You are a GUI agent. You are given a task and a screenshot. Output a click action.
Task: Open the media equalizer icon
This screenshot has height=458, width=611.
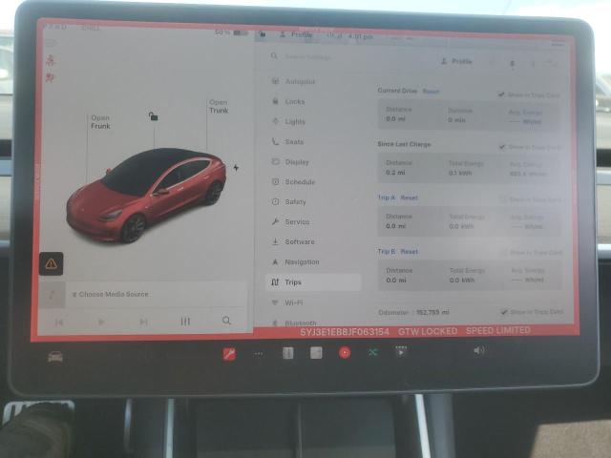coord(185,322)
